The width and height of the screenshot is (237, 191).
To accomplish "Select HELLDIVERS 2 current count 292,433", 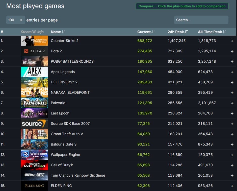I will tap(145, 82).
